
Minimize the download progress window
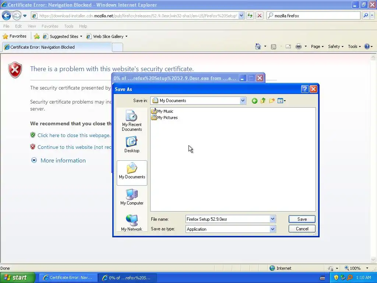(x=243, y=78)
